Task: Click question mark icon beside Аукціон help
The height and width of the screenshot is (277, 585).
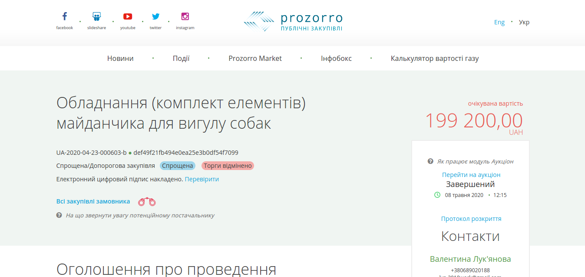Action: tap(430, 161)
